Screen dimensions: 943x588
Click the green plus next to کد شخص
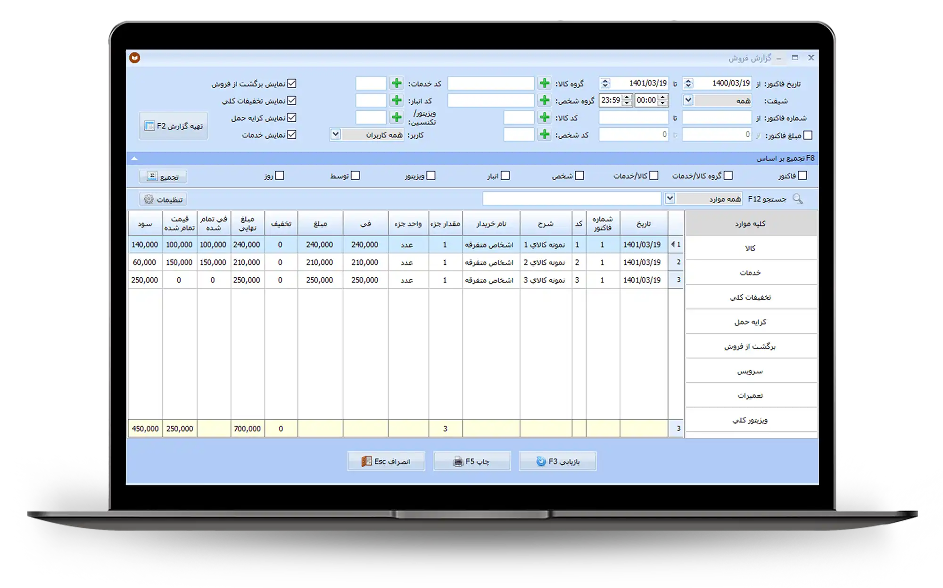click(x=545, y=135)
